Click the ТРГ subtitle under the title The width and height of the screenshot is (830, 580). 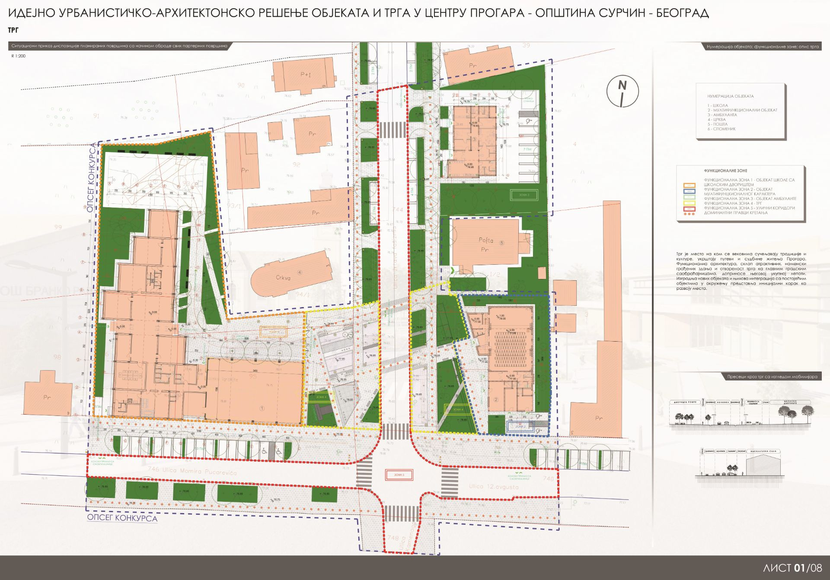[13, 31]
